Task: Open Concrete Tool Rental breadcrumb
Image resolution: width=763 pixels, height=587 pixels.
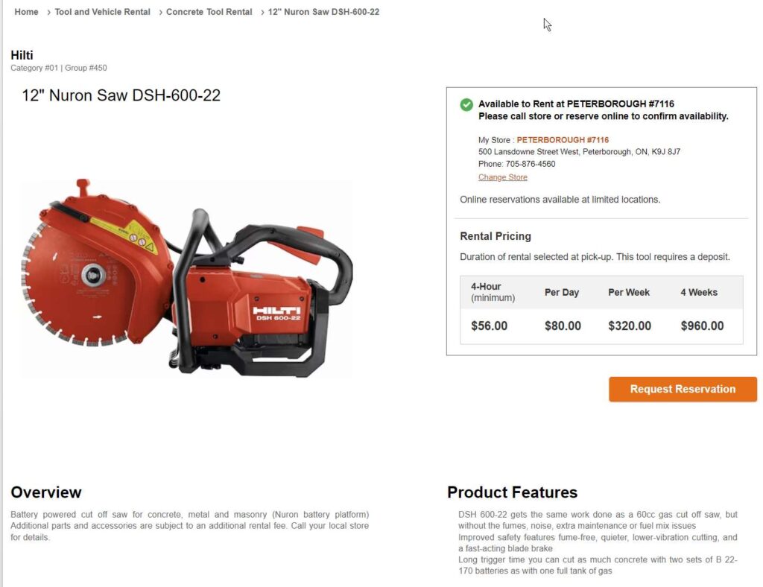Action: pos(209,12)
